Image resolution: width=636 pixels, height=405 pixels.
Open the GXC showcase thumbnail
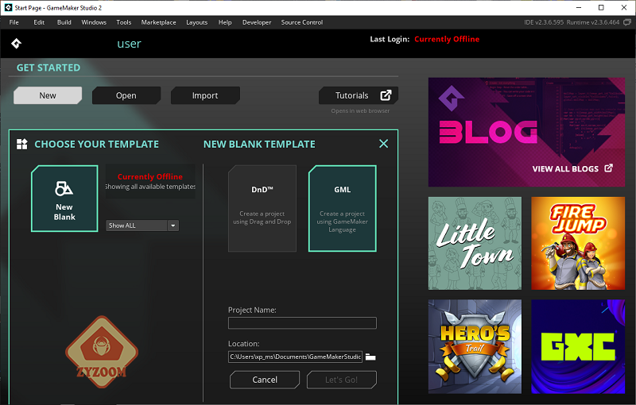(x=578, y=347)
